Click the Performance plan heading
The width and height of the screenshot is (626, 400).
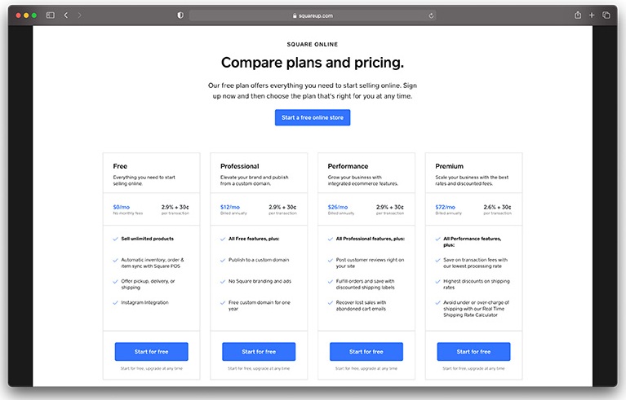348,166
